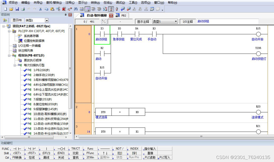Image resolution: width=274 pixels, height=162 pixels.
Task: Select program block 8:复位控制(659步)
Action: [45, 104]
